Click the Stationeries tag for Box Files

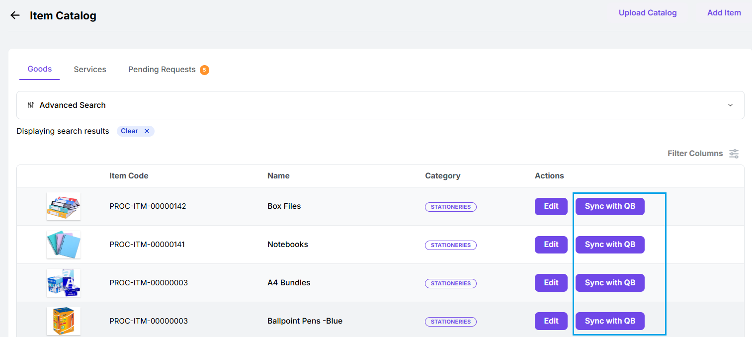point(451,207)
